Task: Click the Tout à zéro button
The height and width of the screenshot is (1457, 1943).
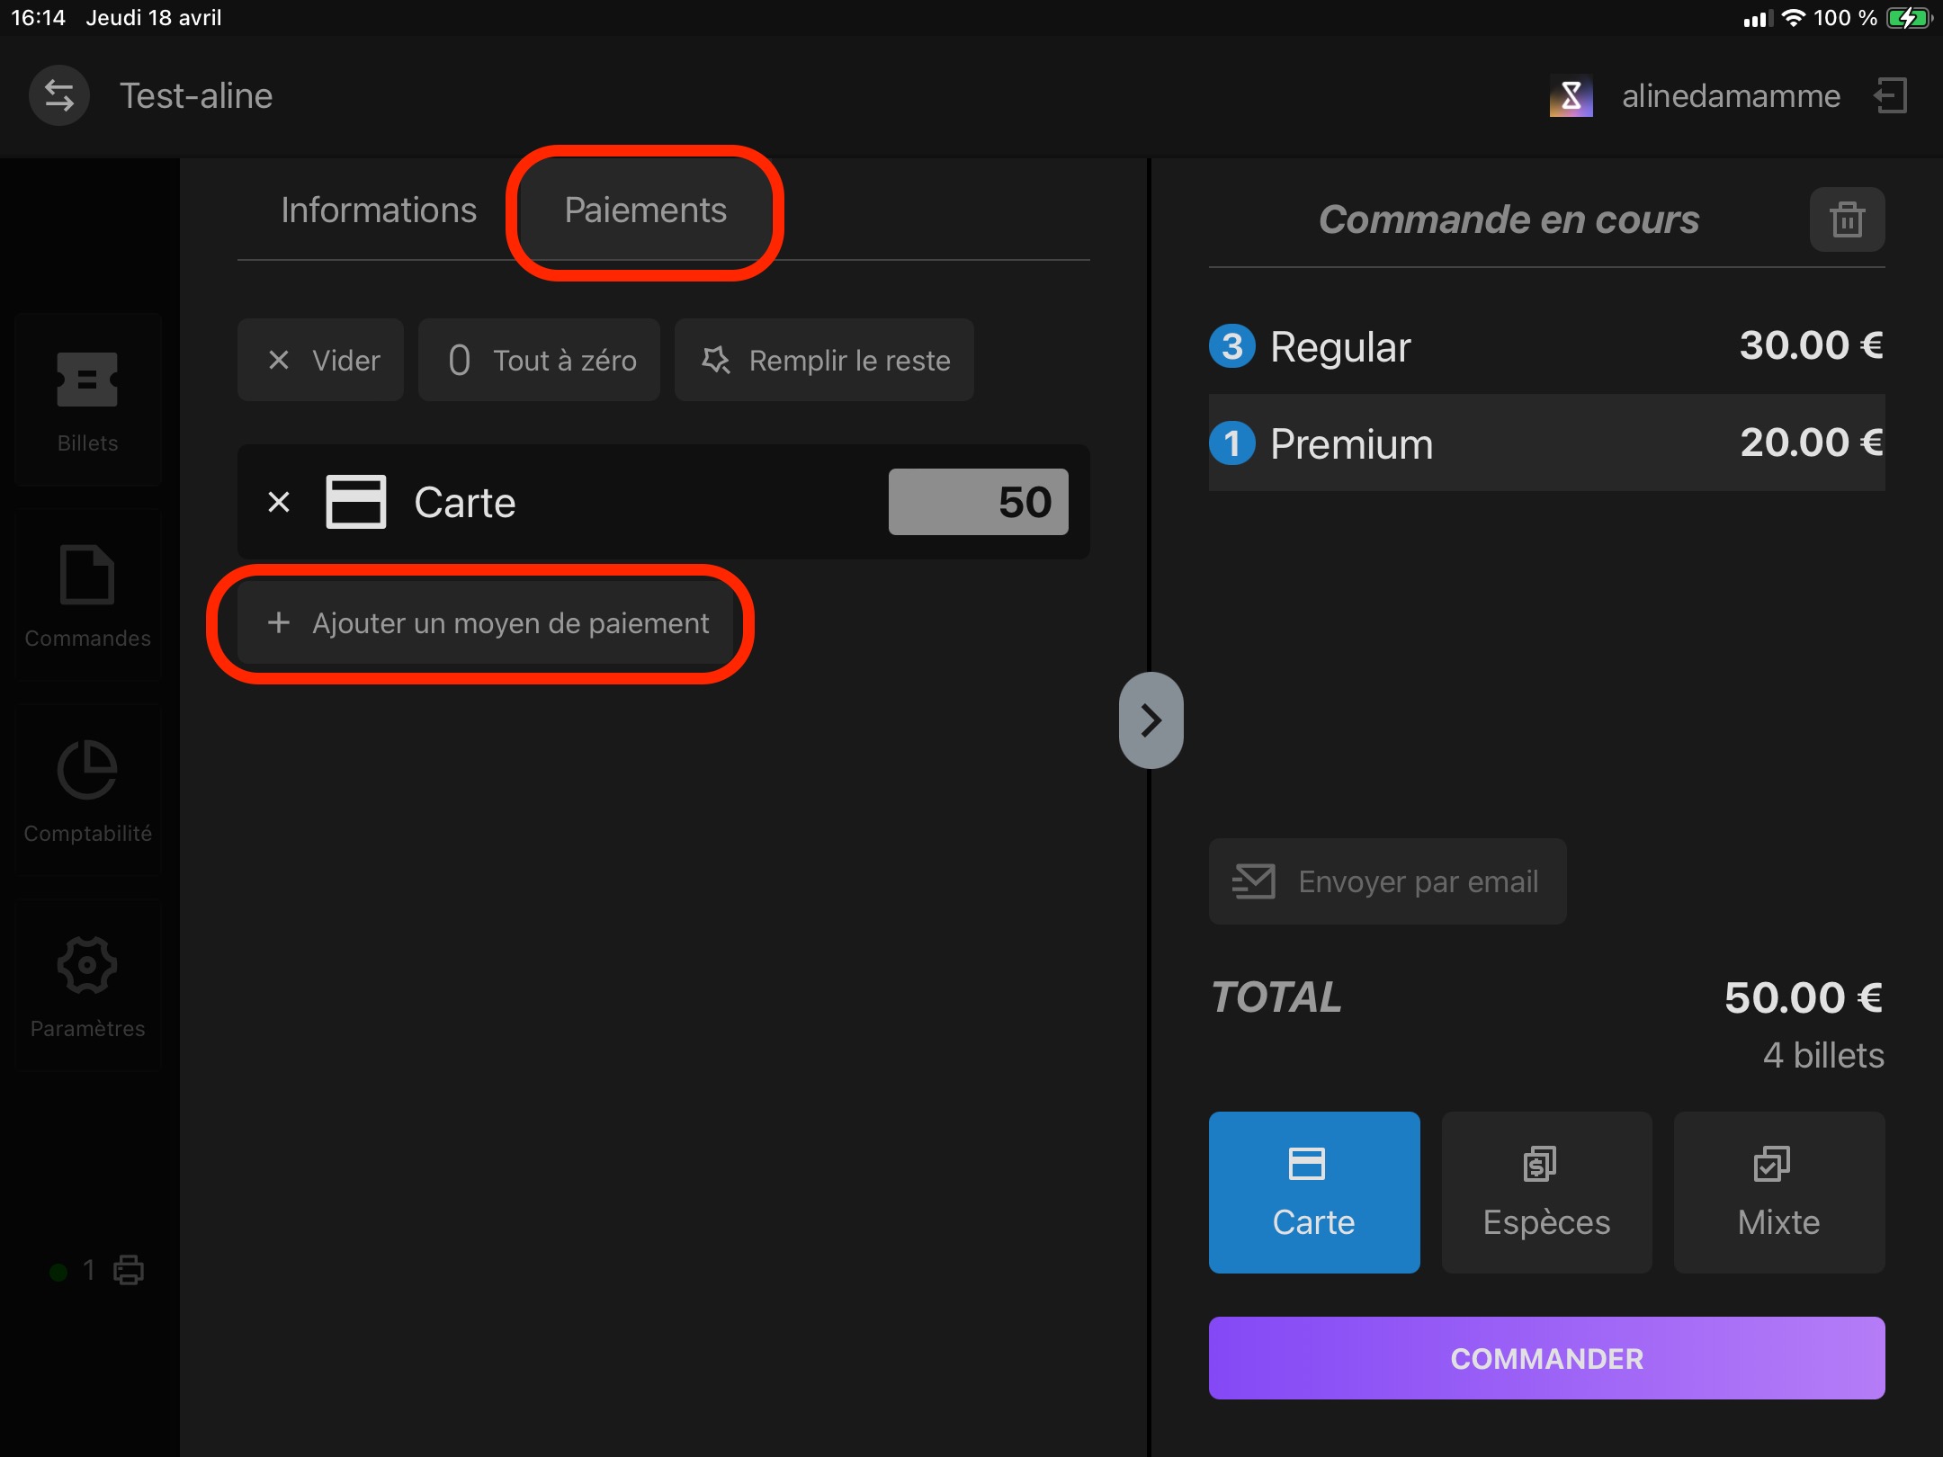Action: (x=539, y=360)
